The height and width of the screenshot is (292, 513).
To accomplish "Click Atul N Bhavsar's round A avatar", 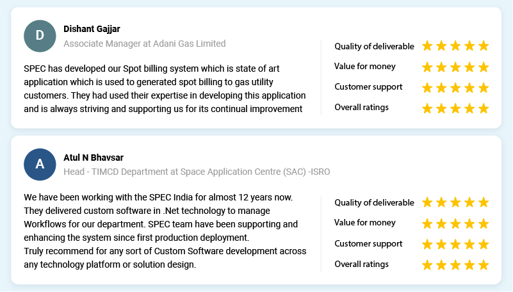I will point(40,165).
